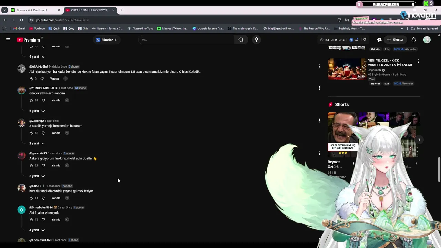Open the Filtreler filter button
The height and width of the screenshot is (248, 441).
pos(107,40)
